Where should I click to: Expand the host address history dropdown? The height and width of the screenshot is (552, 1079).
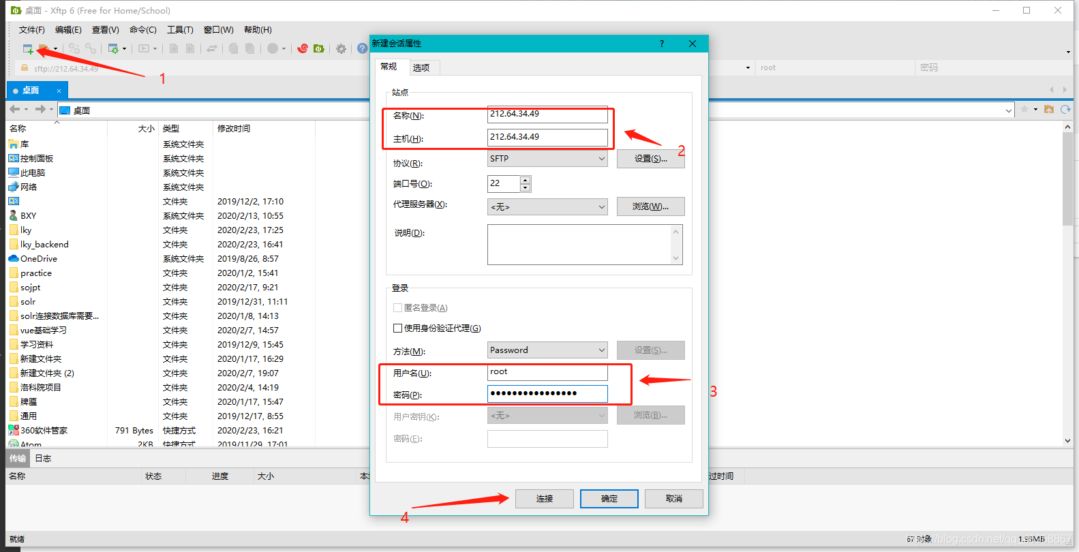point(748,67)
